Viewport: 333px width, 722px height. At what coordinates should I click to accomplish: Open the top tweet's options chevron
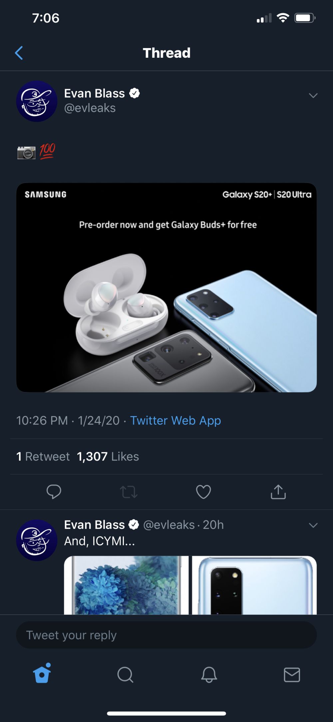[x=313, y=95]
